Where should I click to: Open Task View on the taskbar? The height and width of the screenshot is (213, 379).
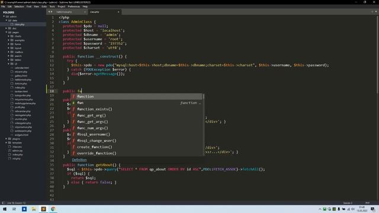pos(14,209)
